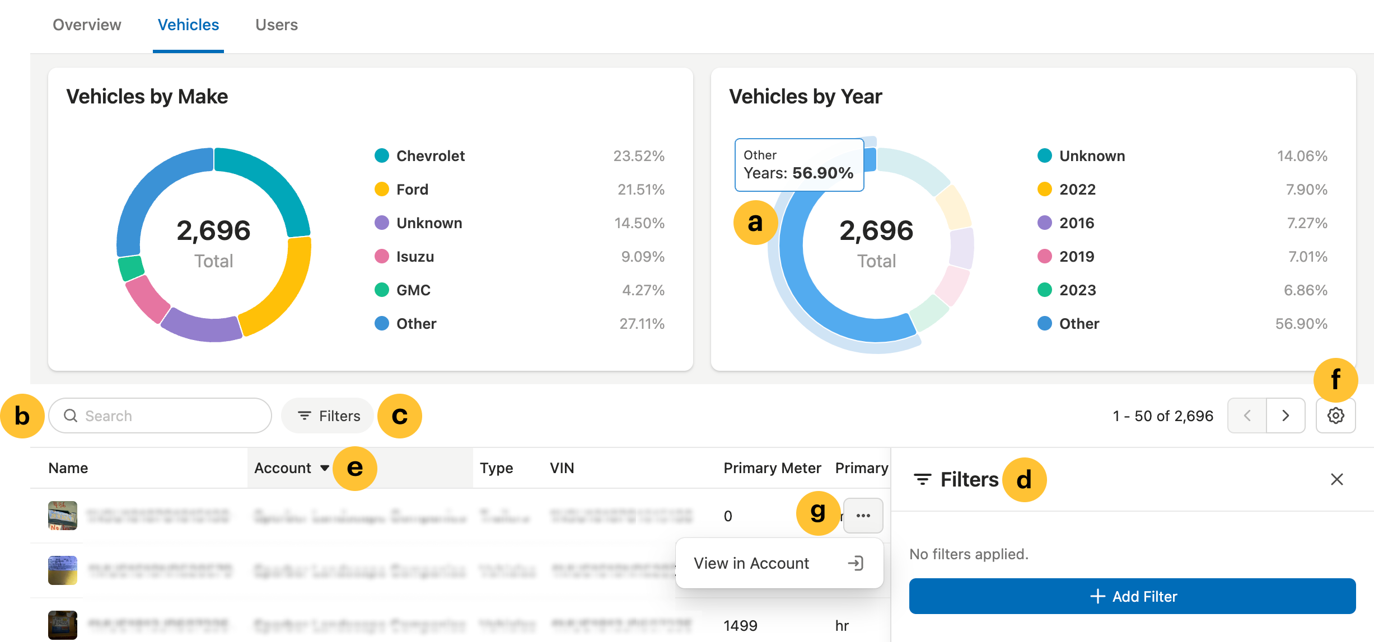Select the View in Account menu item
Viewport: 1374px width, 642px height.
point(751,563)
